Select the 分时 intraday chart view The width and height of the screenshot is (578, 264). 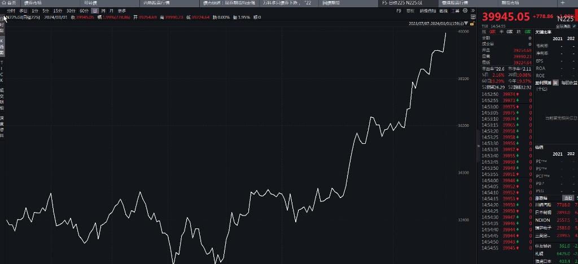point(11,11)
